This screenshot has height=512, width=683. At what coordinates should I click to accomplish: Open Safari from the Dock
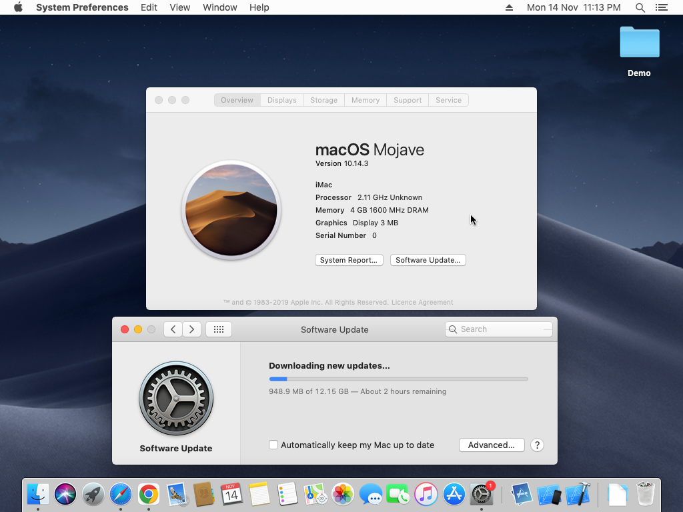[x=121, y=494]
